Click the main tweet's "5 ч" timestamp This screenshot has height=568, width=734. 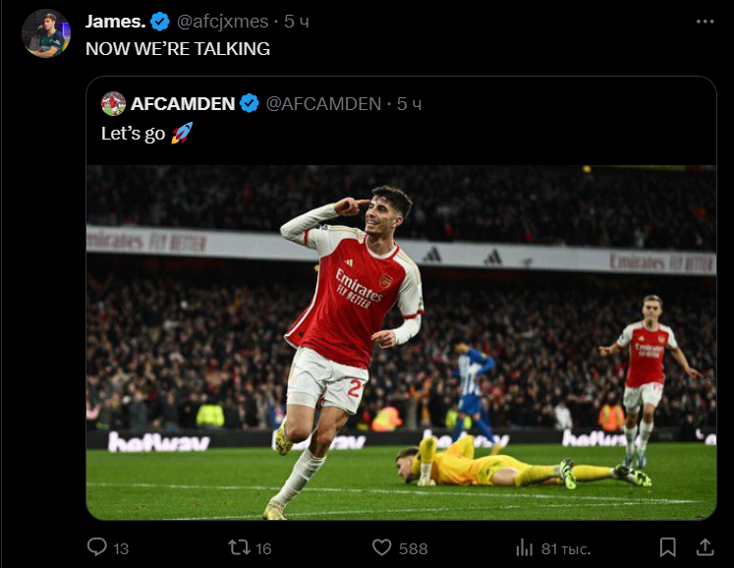click(297, 21)
